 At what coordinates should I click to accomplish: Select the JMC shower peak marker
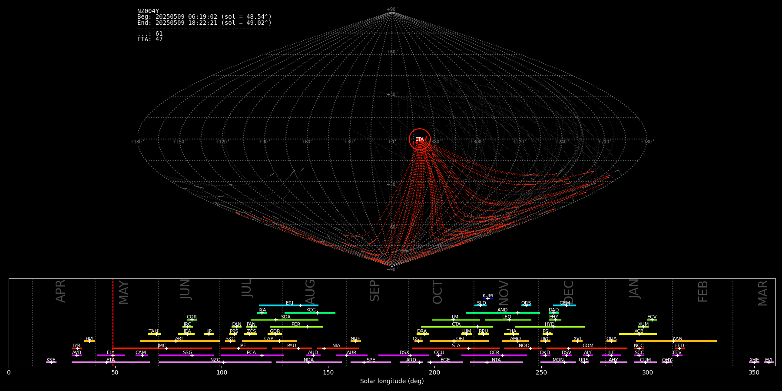coord(166,348)
